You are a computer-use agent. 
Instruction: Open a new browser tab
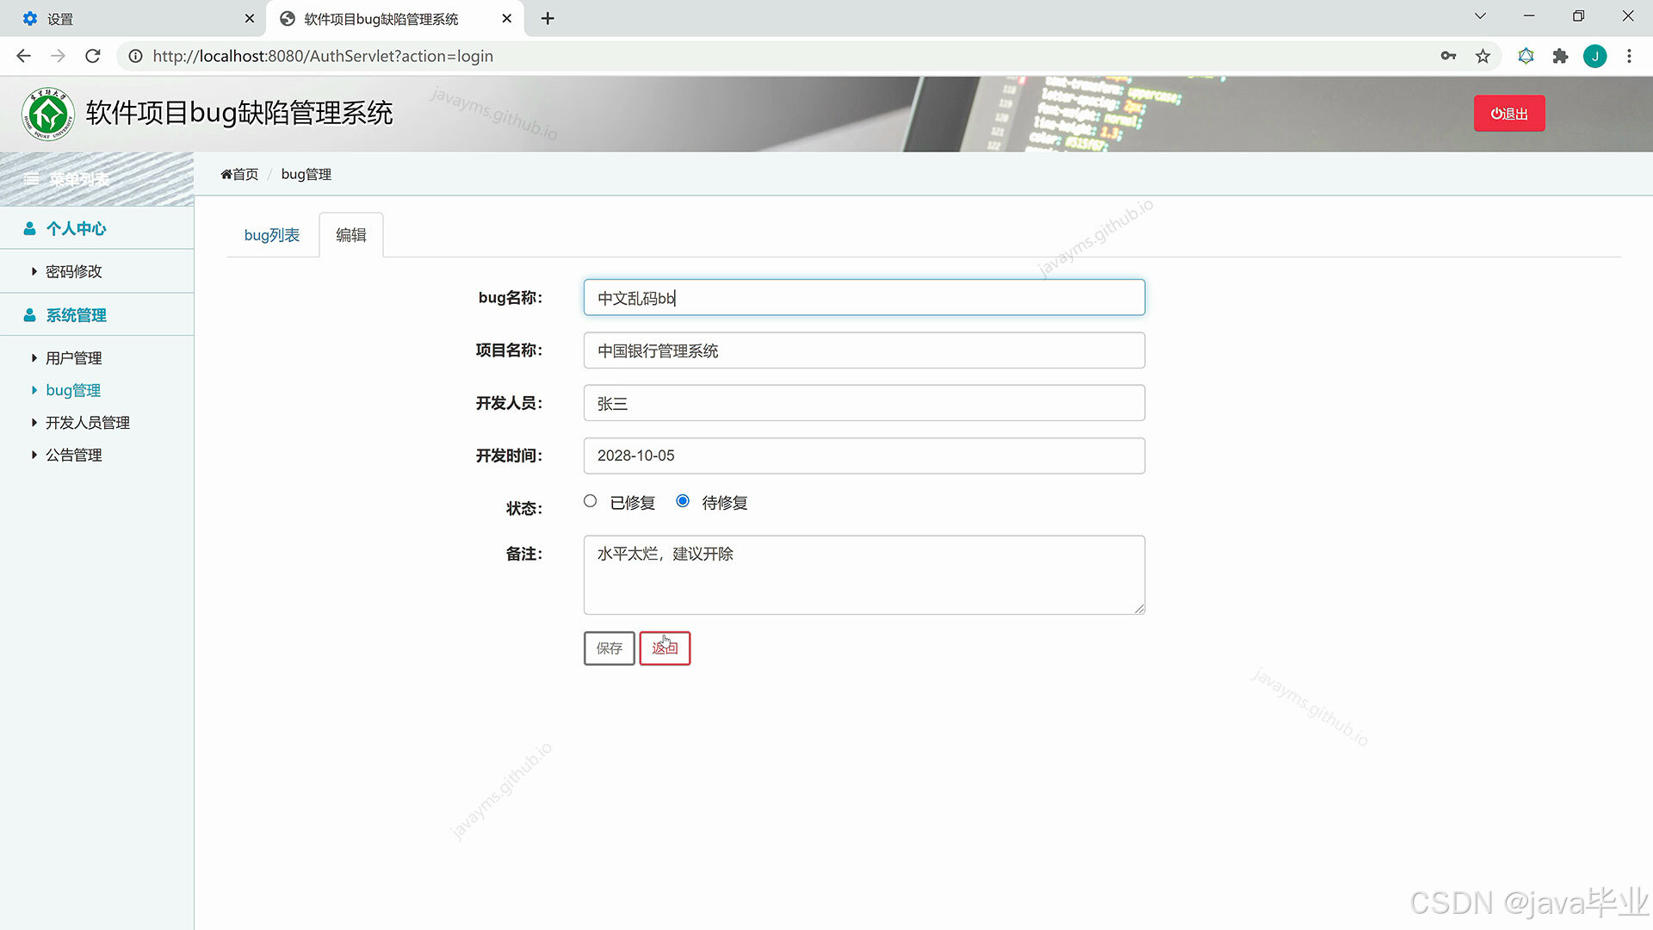click(548, 18)
